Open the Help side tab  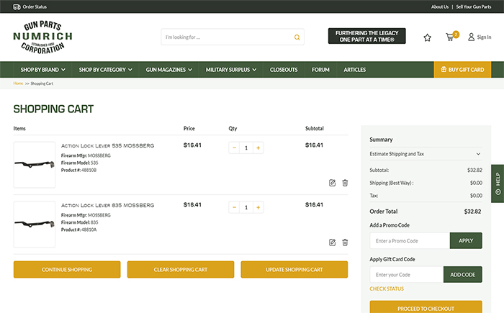[498, 183]
